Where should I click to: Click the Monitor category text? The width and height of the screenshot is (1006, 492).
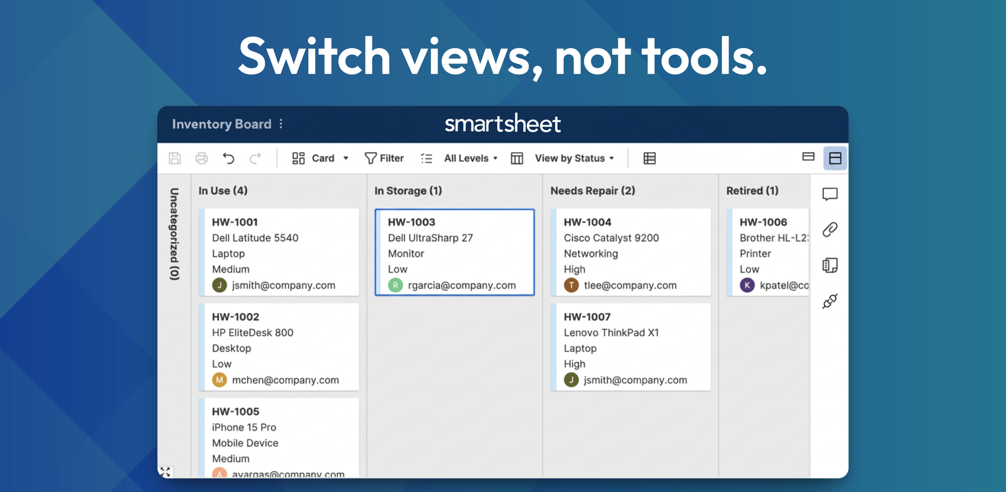406,254
